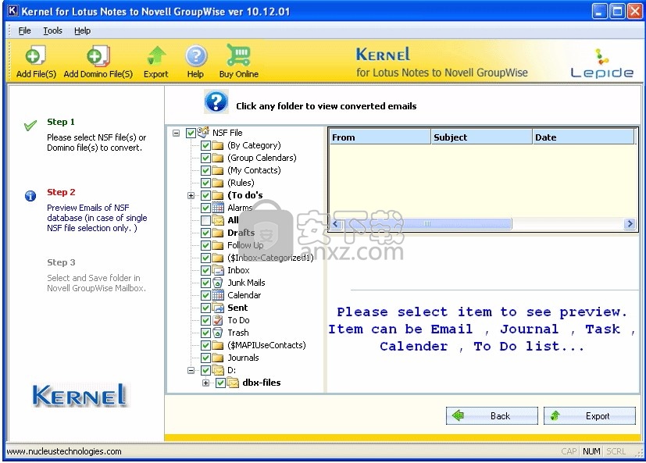The image size is (646, 463).
Task: Uncheck the (By Category) checkbox
Action: [x=205, y=145]
